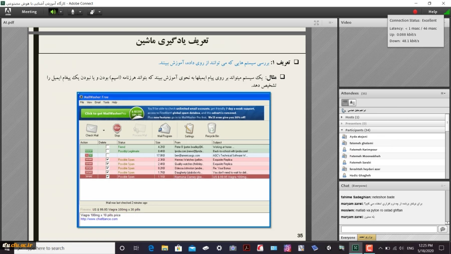Click moslem's chat message

372,210
